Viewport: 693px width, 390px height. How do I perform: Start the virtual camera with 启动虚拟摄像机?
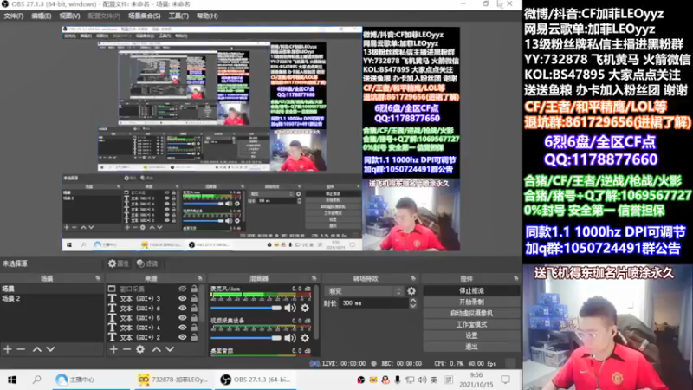471,313
